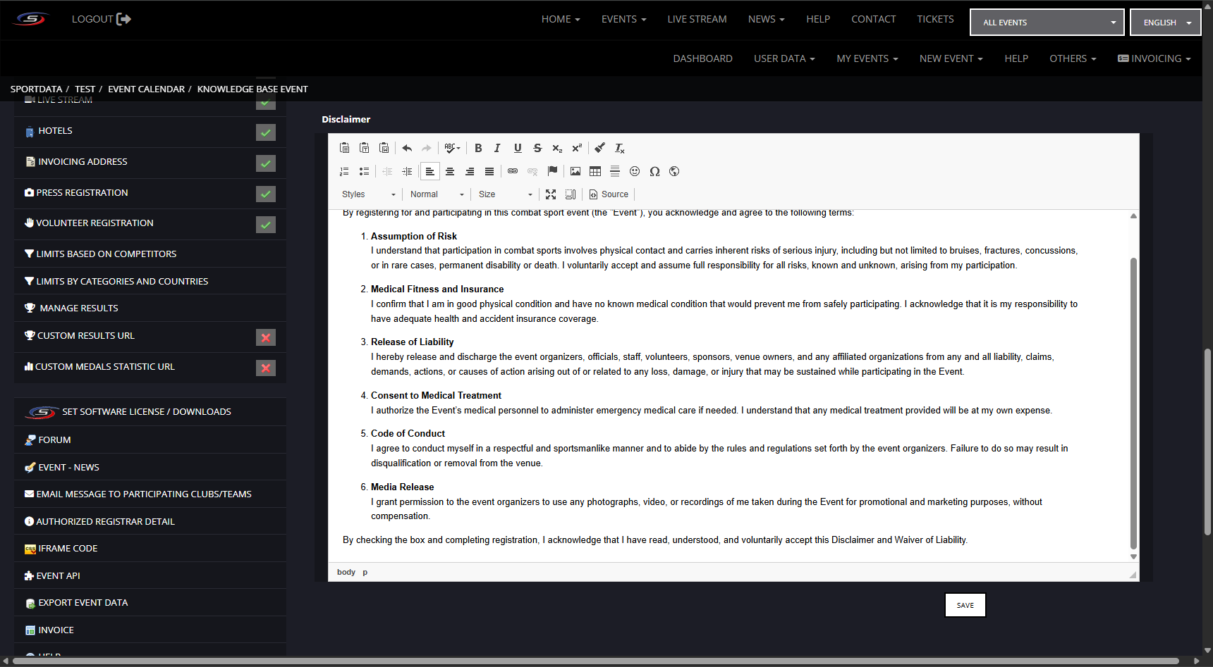The image size is (1213, 667).
Task: Toggle the Custom Medals Statistic URL red X
Action: [266, 368]
